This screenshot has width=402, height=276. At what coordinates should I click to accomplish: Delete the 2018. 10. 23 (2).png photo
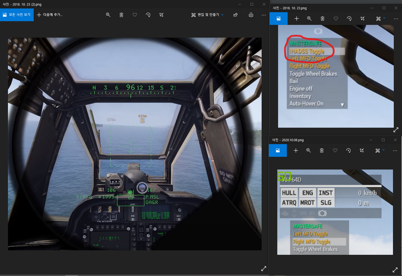[x=121, y=15]
